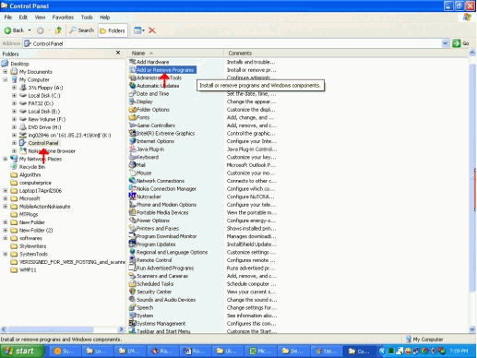Image resolution: width=477 pixels, height=358 pixels.
Task: Open the Views dropdown in toolbar
Action: pos(139,30)
